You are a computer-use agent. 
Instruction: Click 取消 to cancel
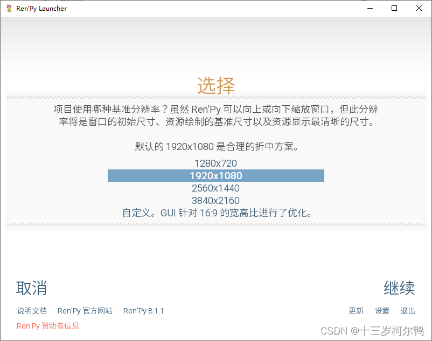click(x=31, y=288)
